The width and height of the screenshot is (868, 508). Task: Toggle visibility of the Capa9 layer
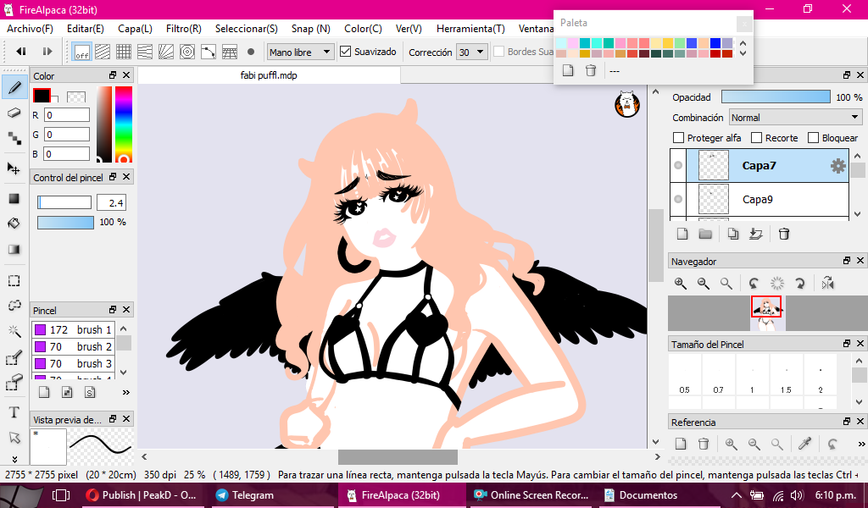point(678,199)
